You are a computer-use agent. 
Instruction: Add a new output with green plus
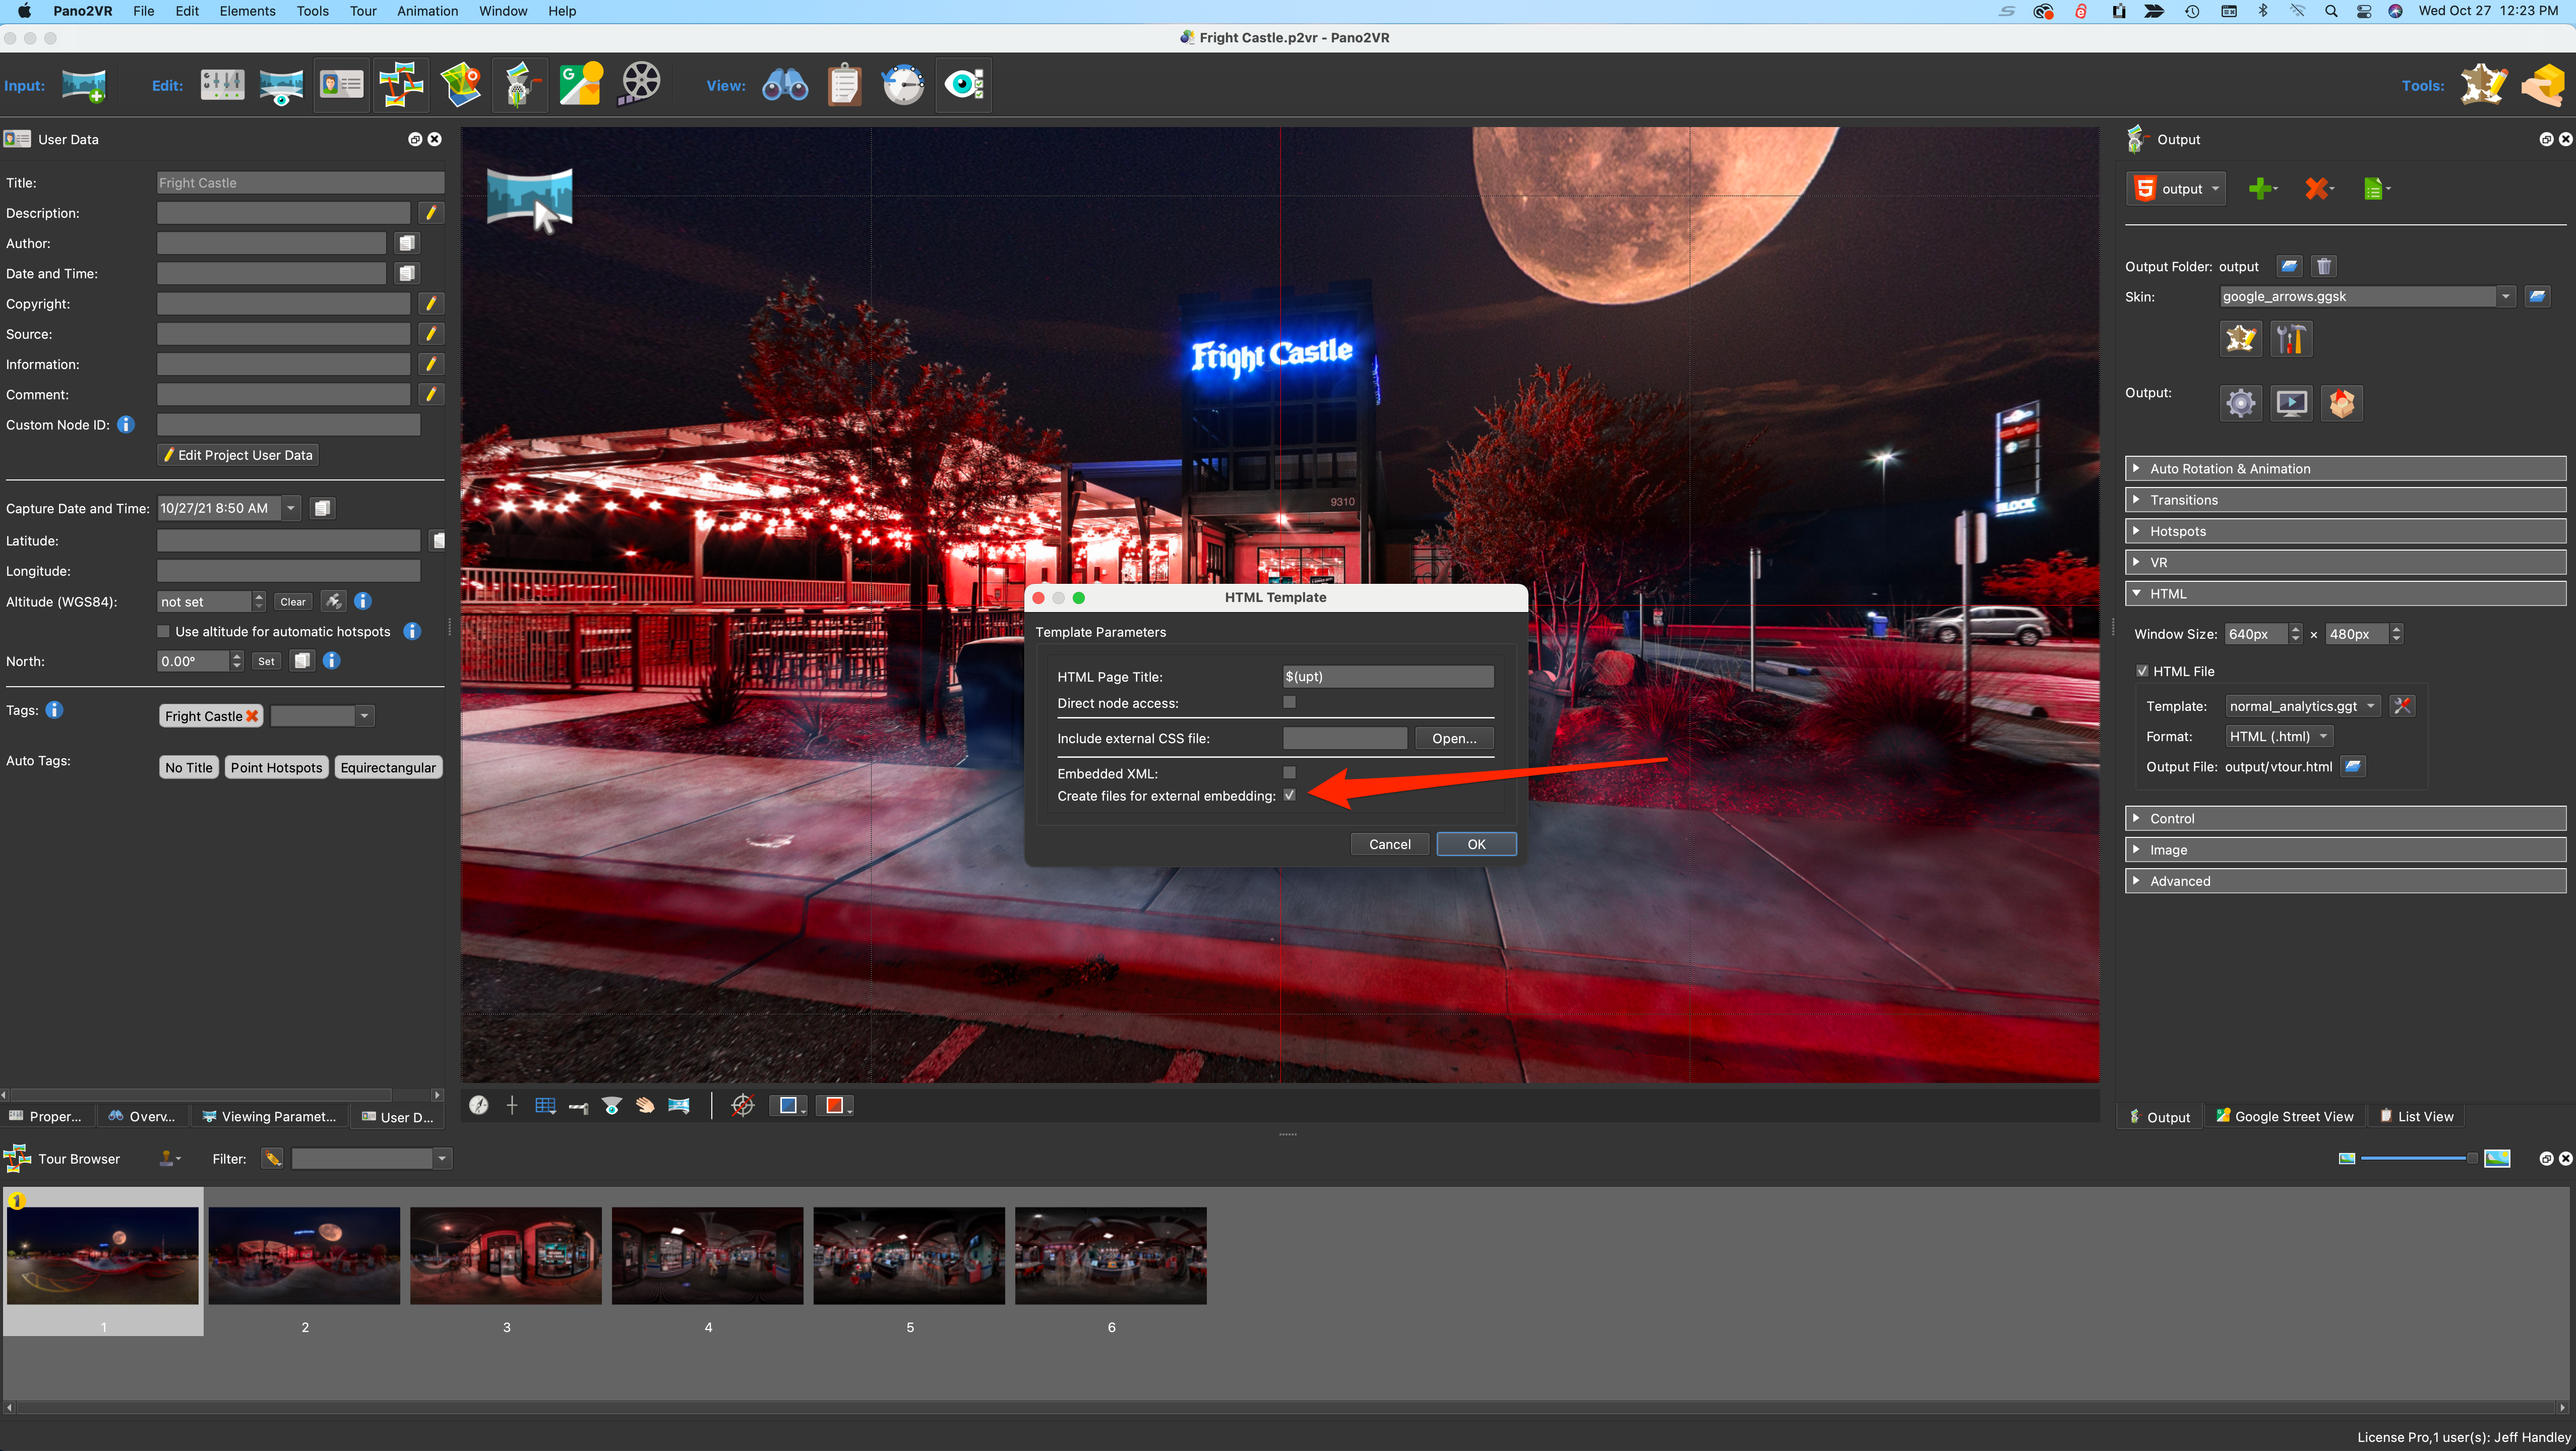click(2262, 188)
